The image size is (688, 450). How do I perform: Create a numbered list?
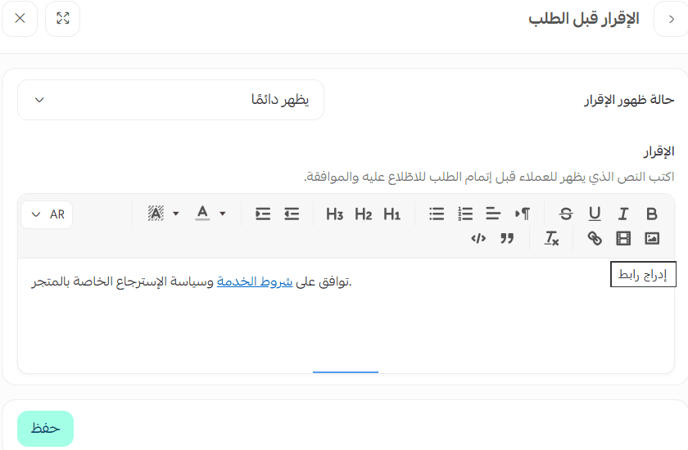(x=465, y=214)
